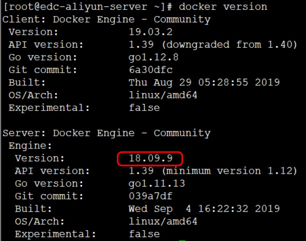The image size is (306, 241).
Task: Click the 'Server: Docker Engine - Community' heading
Action: (106, 133)
